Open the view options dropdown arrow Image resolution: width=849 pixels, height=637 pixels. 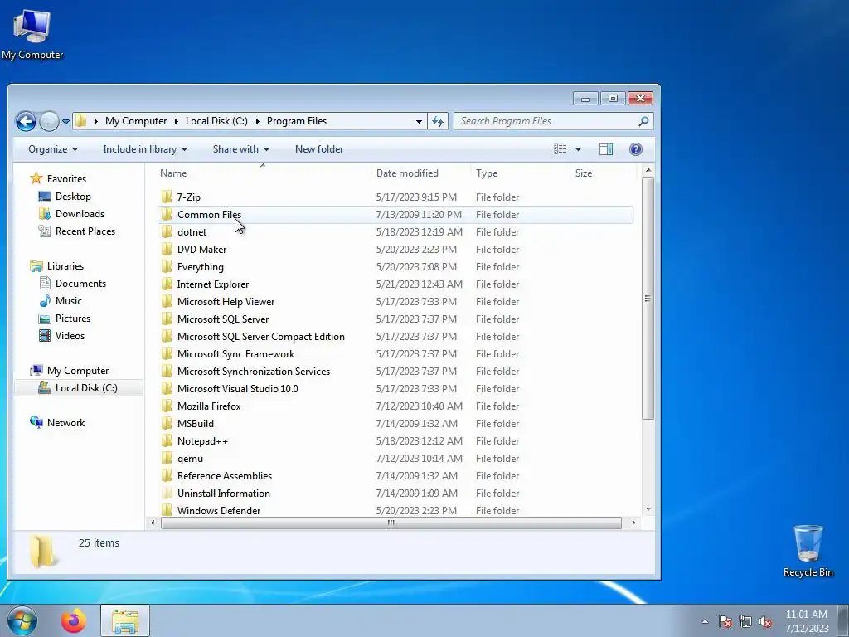coord(578,149)
